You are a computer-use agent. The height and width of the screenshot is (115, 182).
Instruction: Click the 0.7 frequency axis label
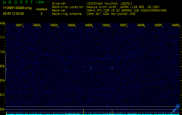pyautogui.click(x=3, y=95)
